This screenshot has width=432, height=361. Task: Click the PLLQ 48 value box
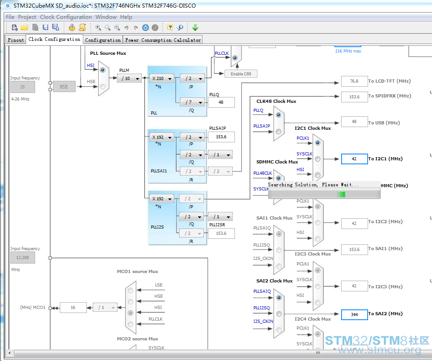(221, 102)
